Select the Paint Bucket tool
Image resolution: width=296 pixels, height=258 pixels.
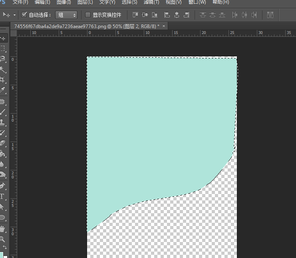click(x=3, y=154)
